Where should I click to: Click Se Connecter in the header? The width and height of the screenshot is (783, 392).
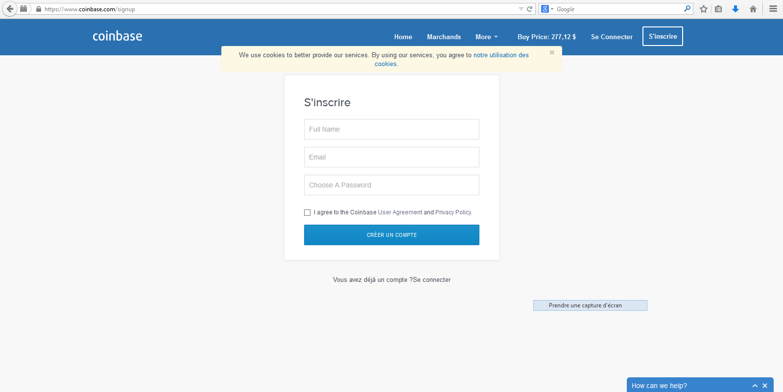click(x=612, y=37)
